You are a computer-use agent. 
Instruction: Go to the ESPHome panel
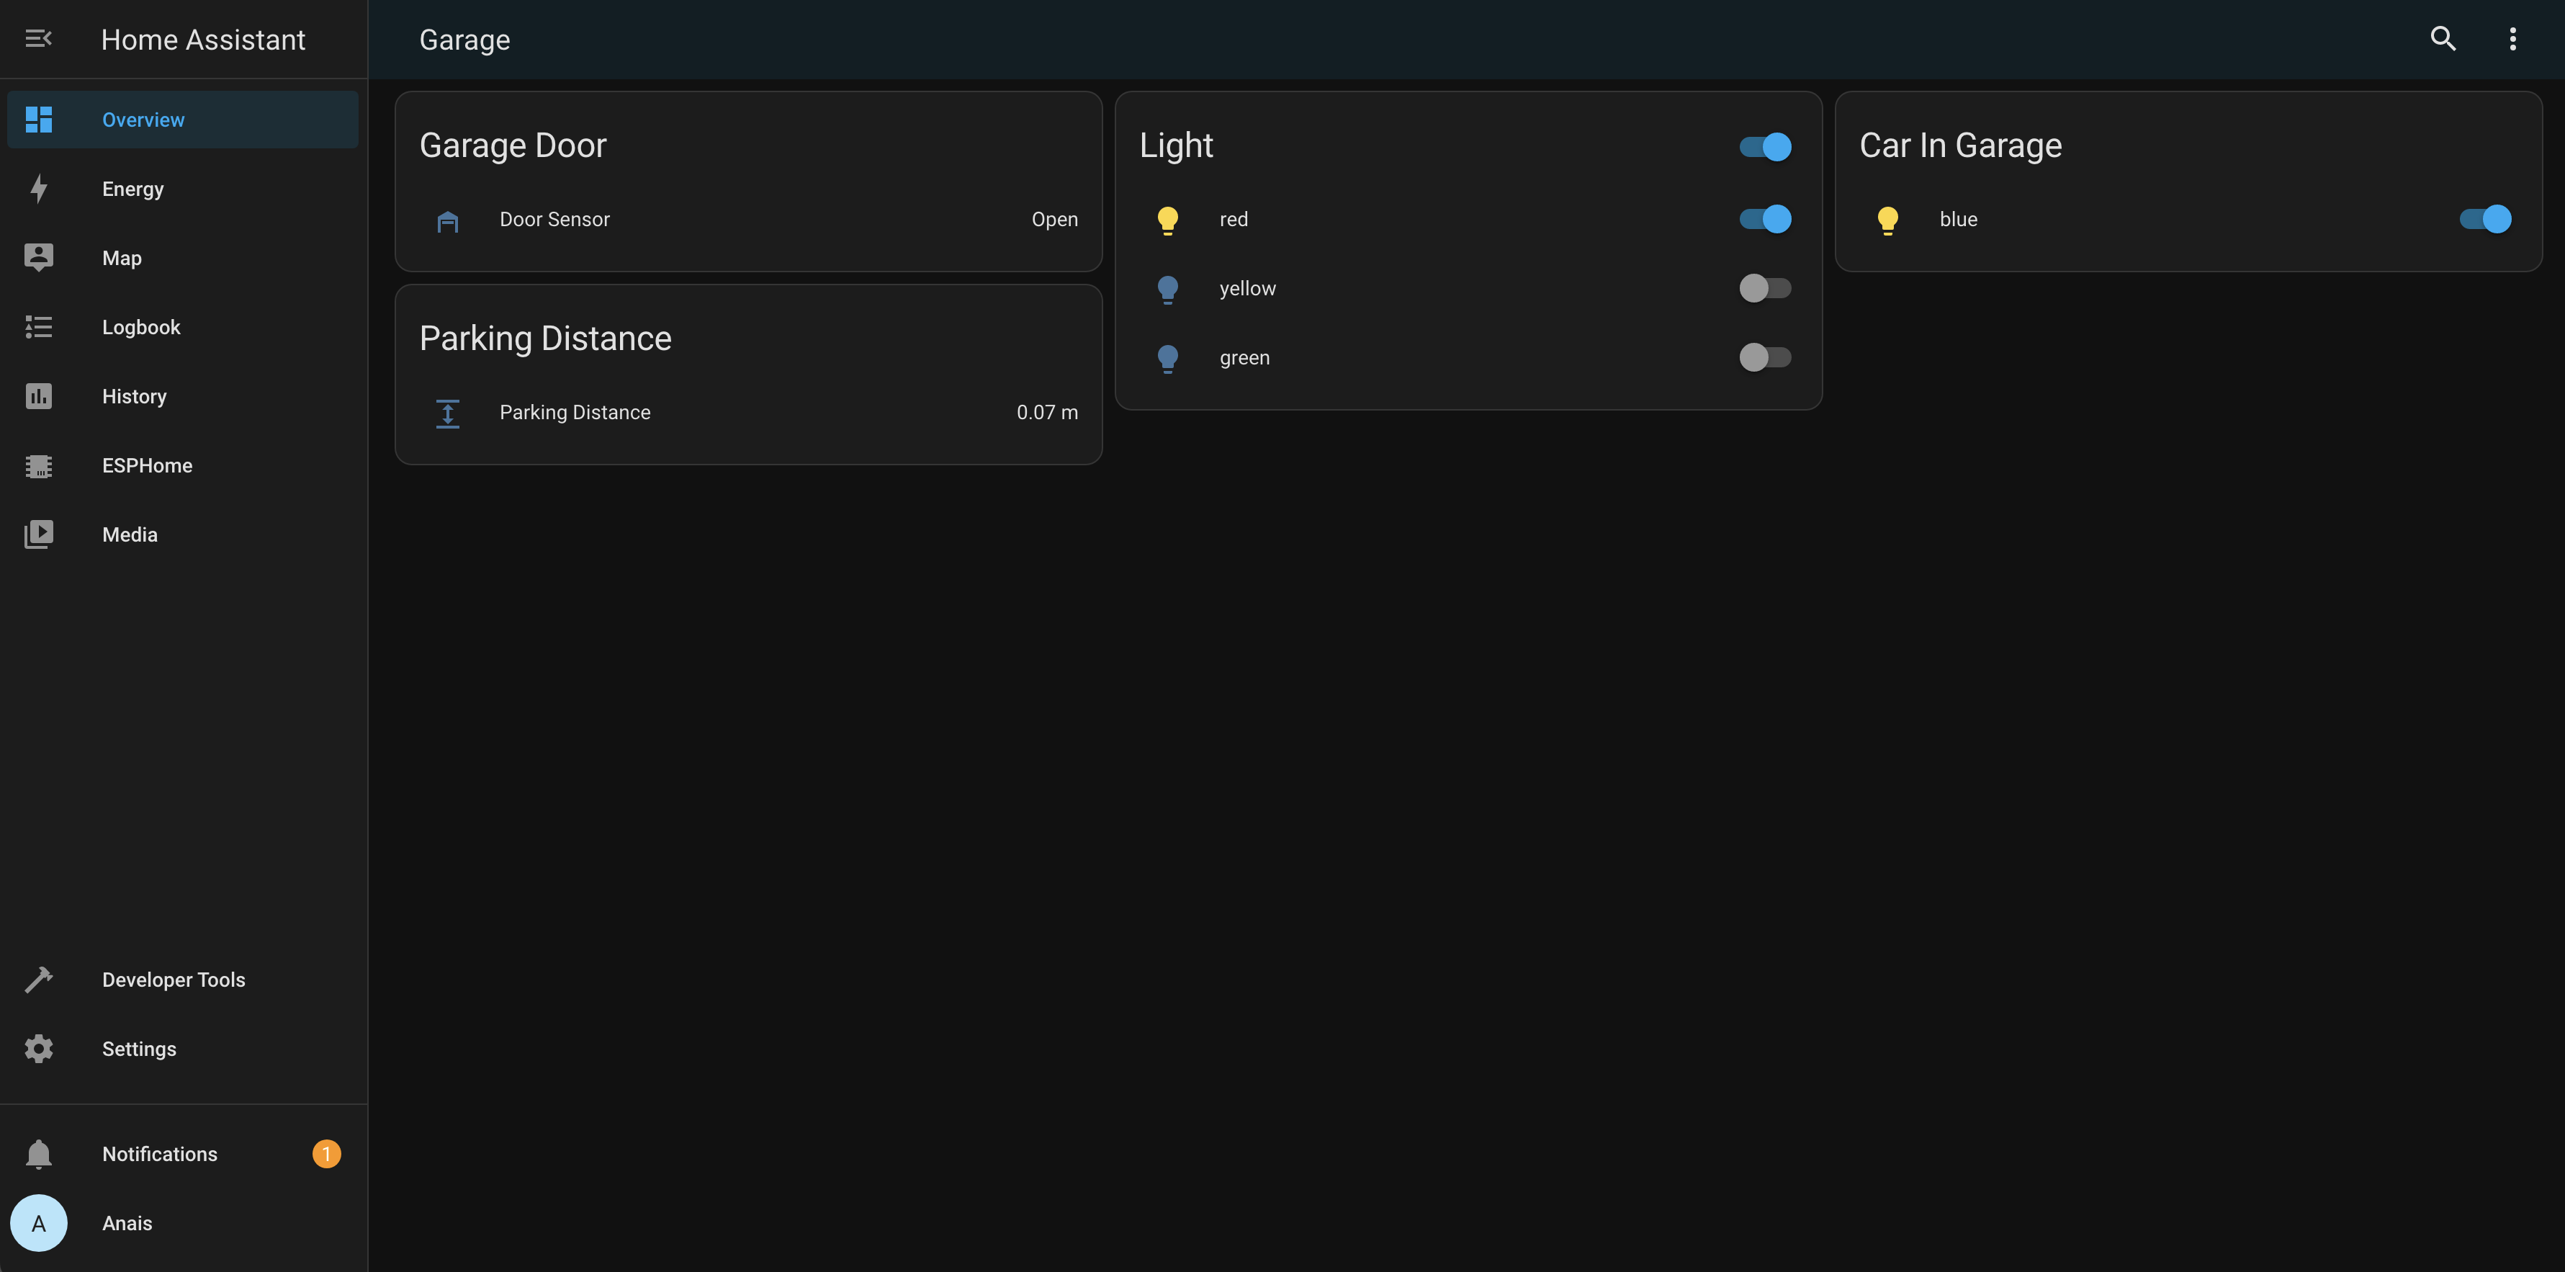point(146,465)
